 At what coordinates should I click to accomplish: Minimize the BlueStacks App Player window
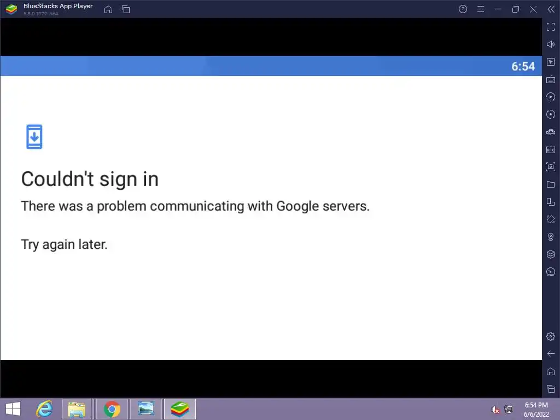click(x=498, y=9)
